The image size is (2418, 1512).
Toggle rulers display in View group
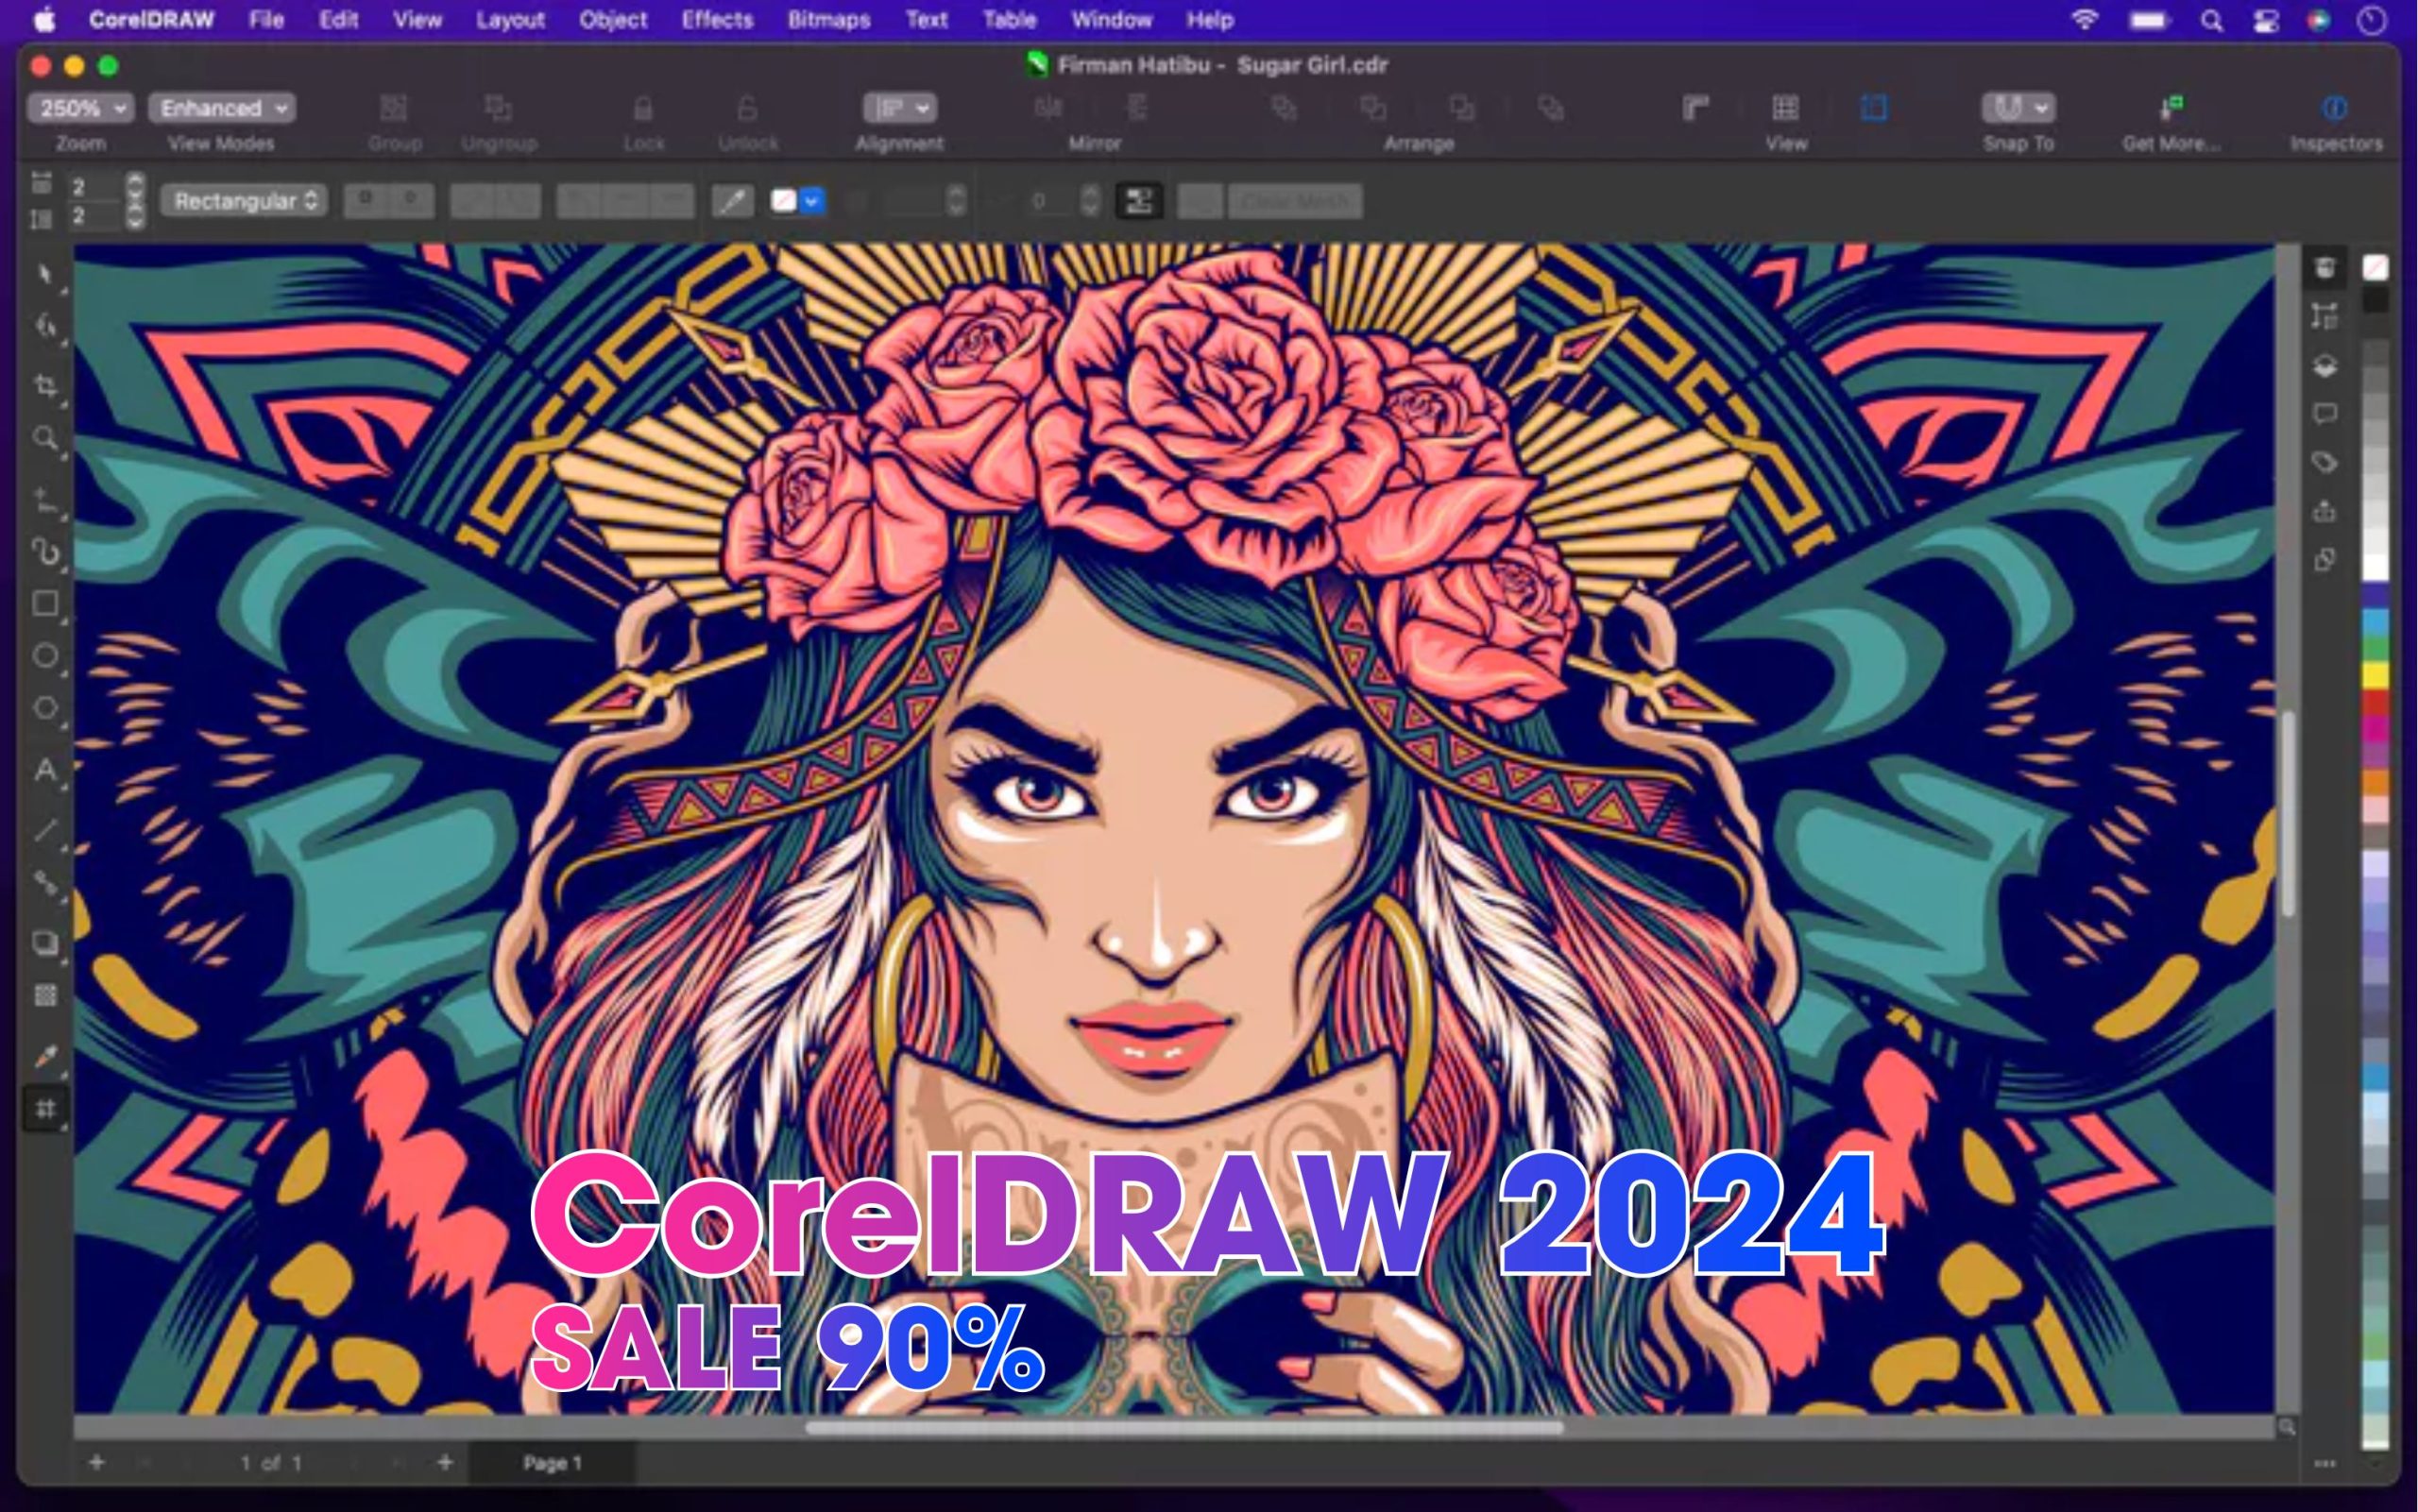click(x=1696, y=107)
